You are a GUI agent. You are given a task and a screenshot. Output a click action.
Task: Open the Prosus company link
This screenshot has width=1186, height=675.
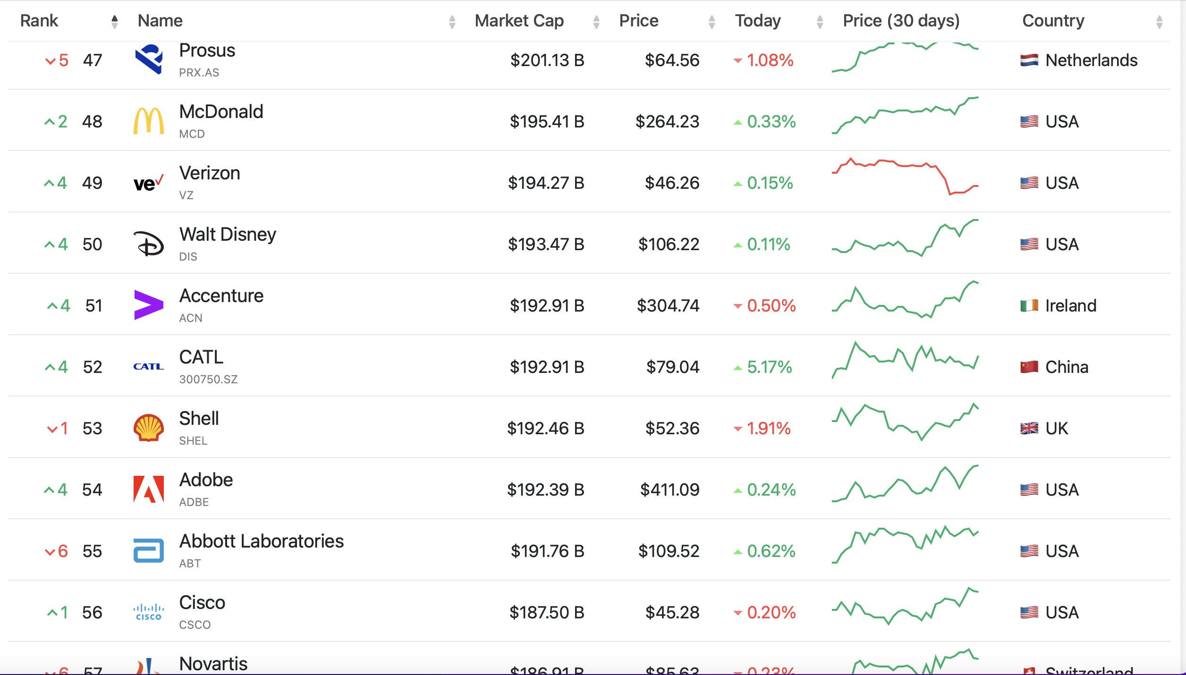(207, 50)
